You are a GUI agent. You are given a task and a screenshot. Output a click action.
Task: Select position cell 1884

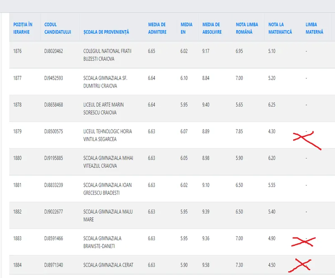[18, 265]
